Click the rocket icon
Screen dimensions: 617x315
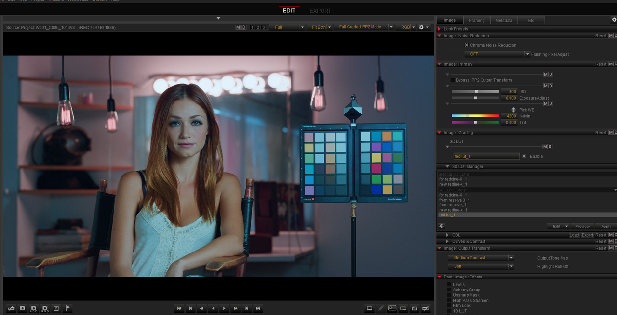point(381,308)
